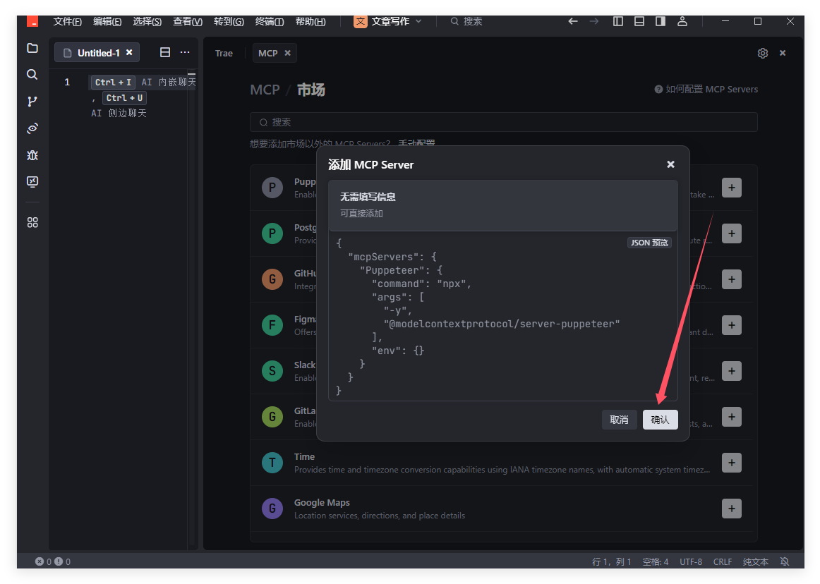Open Run and Debug bug icon
Viewport: 820px width, 584px height.
pyautogui.click(x=32, y=155)
